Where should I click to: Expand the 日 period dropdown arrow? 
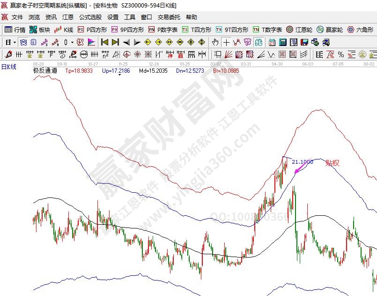[15, 42]
